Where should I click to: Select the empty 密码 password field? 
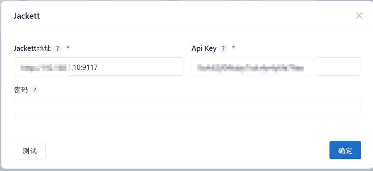point(187,108)
